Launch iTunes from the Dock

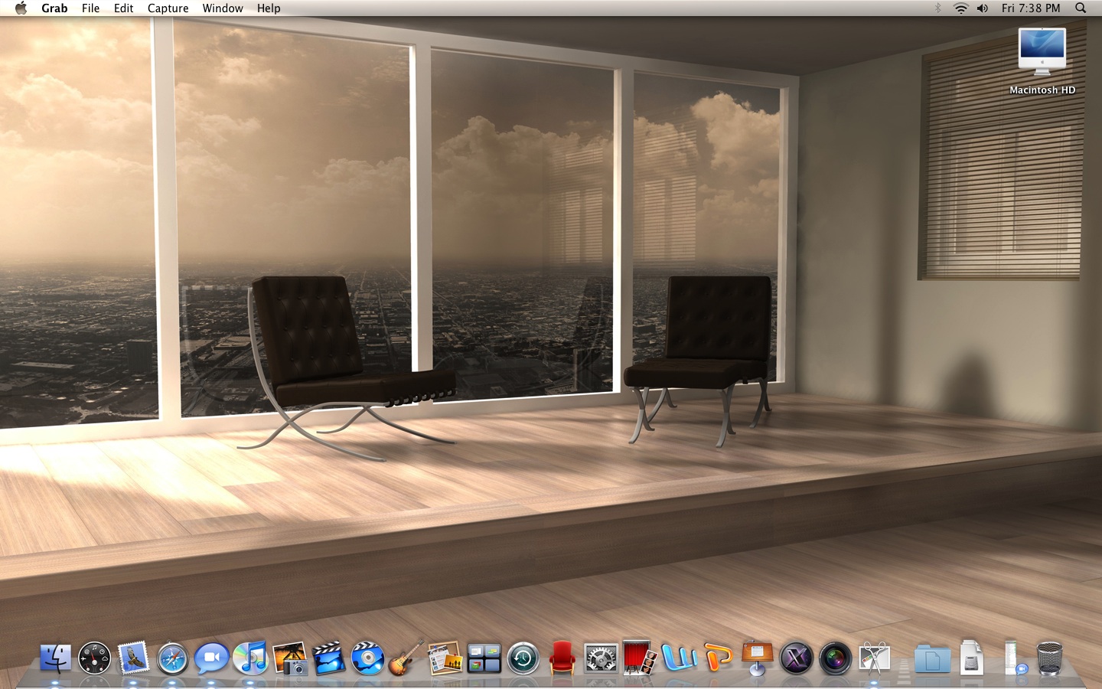click(x=250, y=658)
